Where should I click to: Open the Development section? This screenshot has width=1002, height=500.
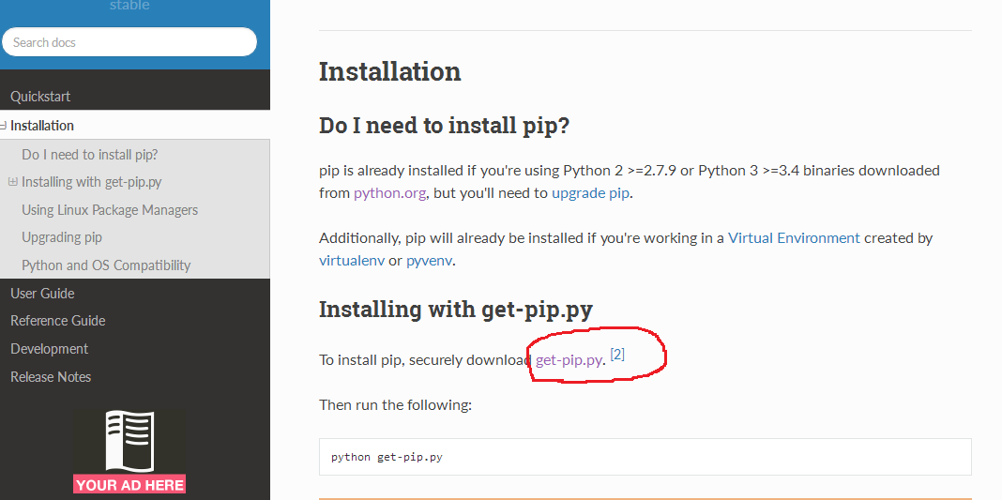(49, 349)
